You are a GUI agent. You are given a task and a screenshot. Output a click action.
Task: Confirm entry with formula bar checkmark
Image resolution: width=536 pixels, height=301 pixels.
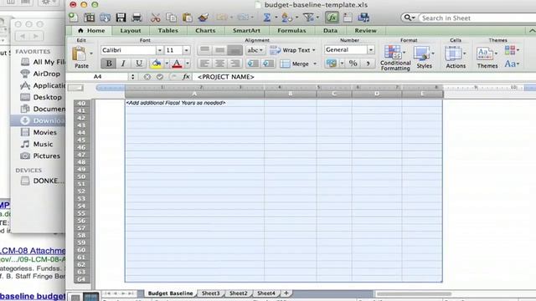[160, 77]
